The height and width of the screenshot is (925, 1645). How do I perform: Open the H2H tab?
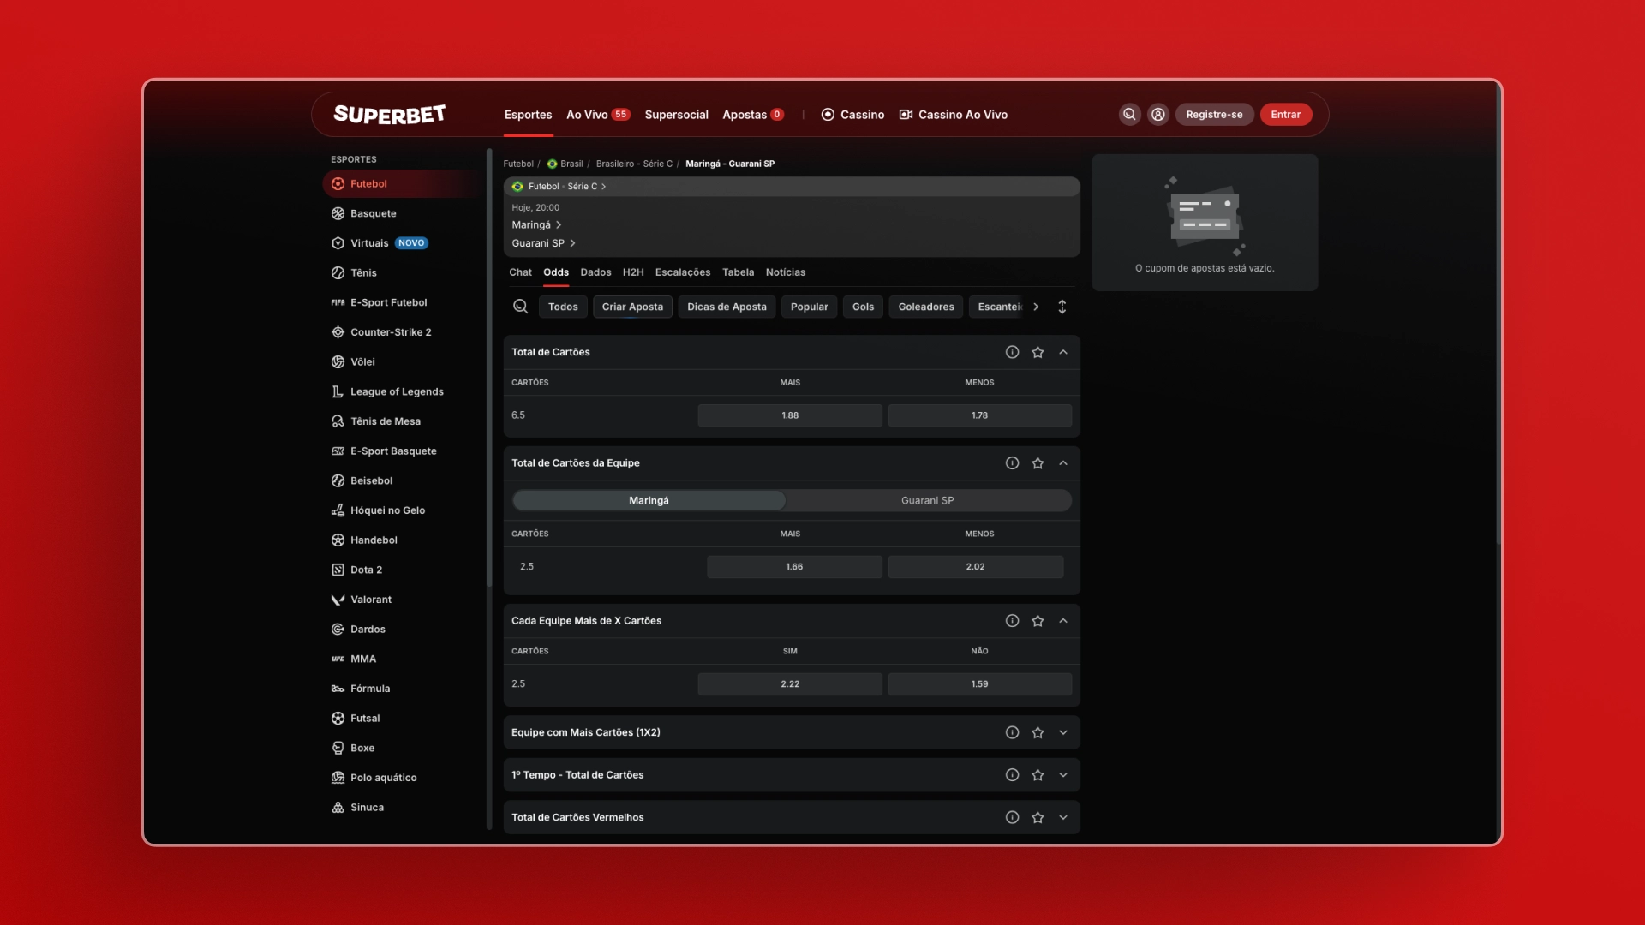633,272
